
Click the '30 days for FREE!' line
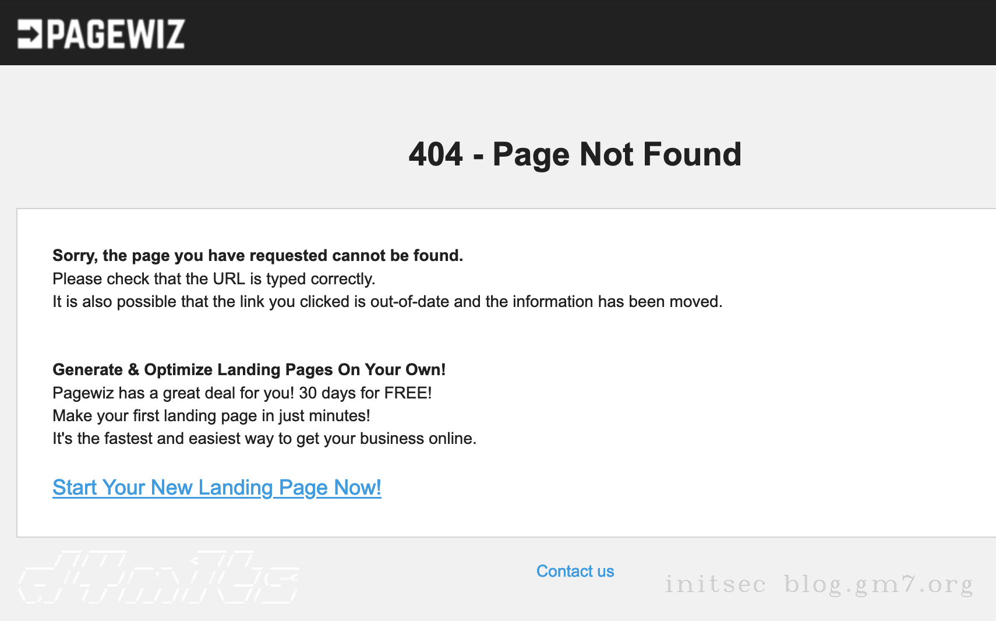(242, 393)
